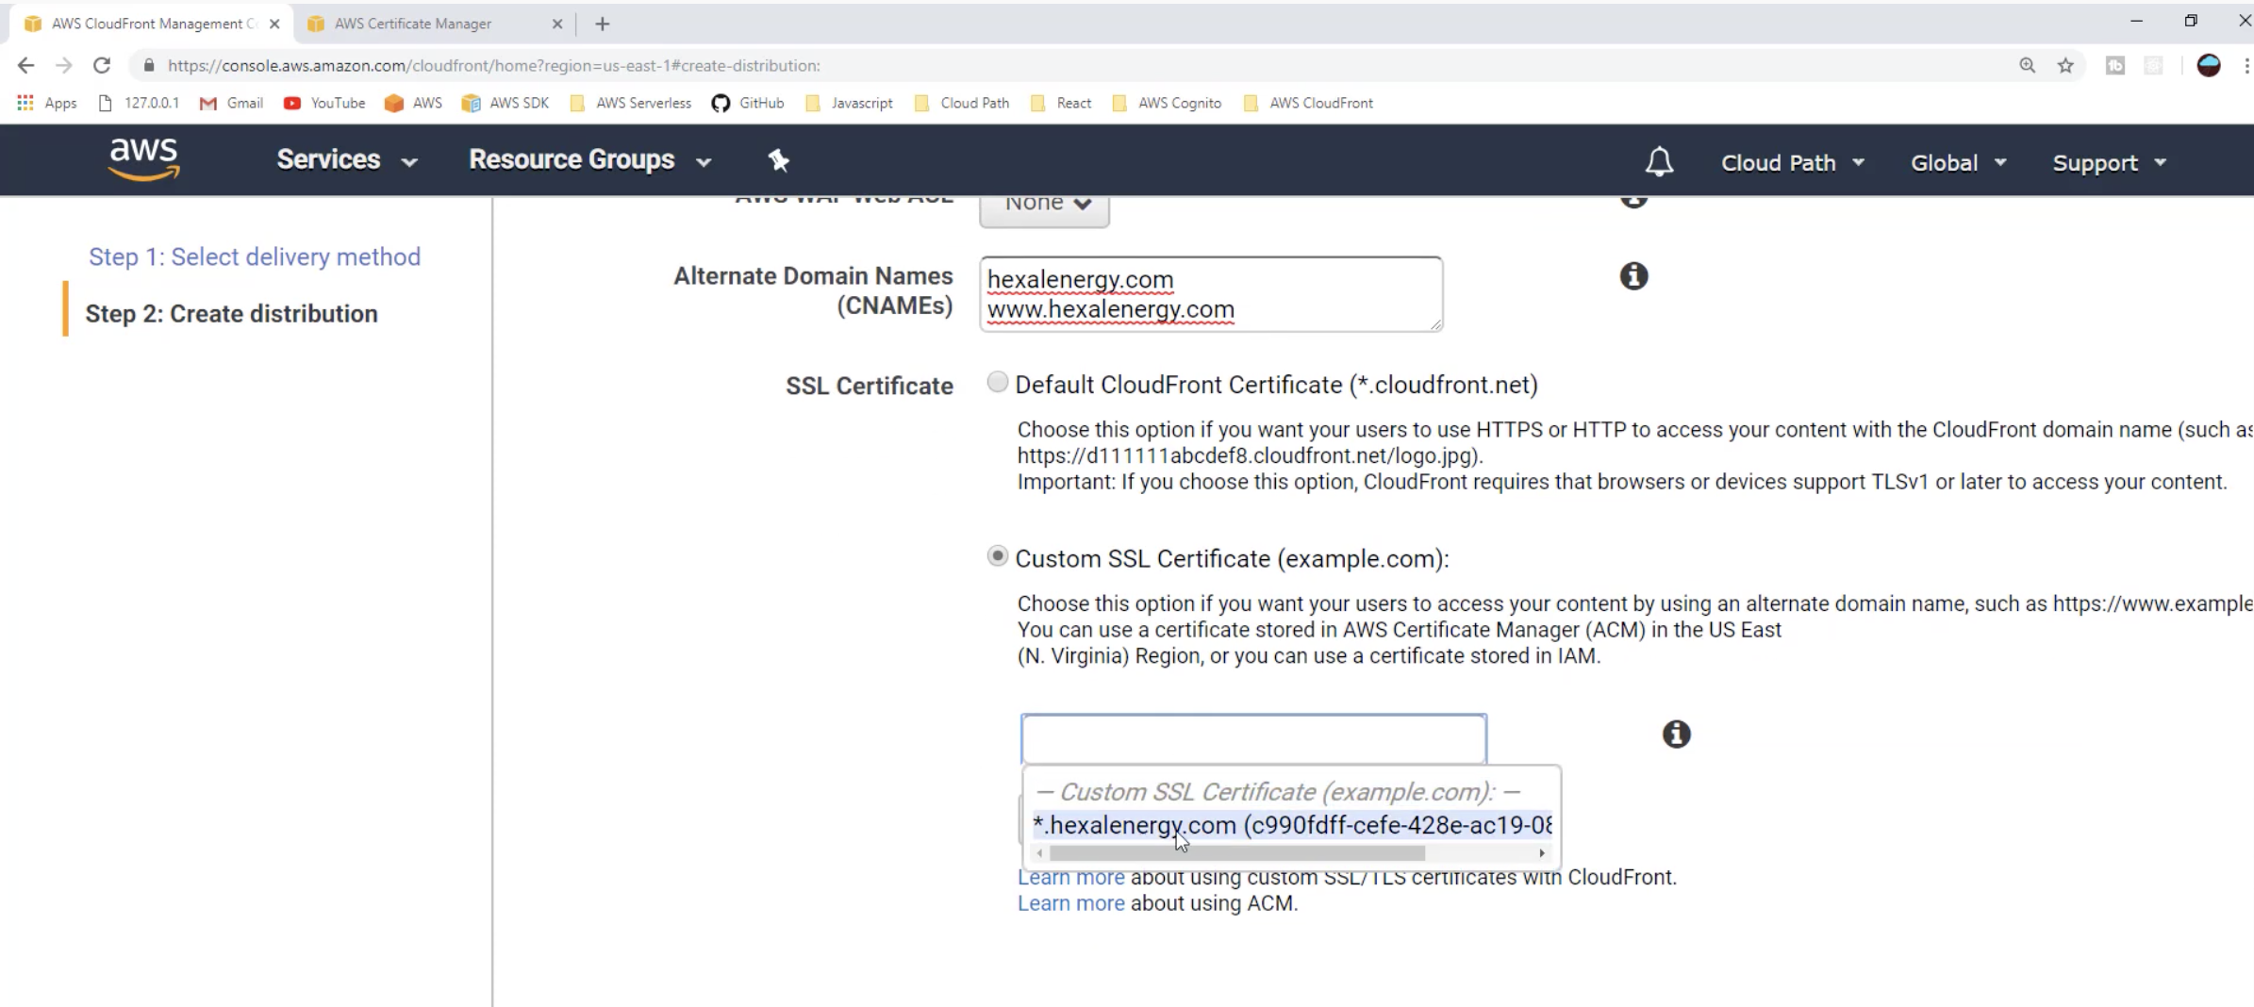Select Step 2: Create distribution

[231, 313]
